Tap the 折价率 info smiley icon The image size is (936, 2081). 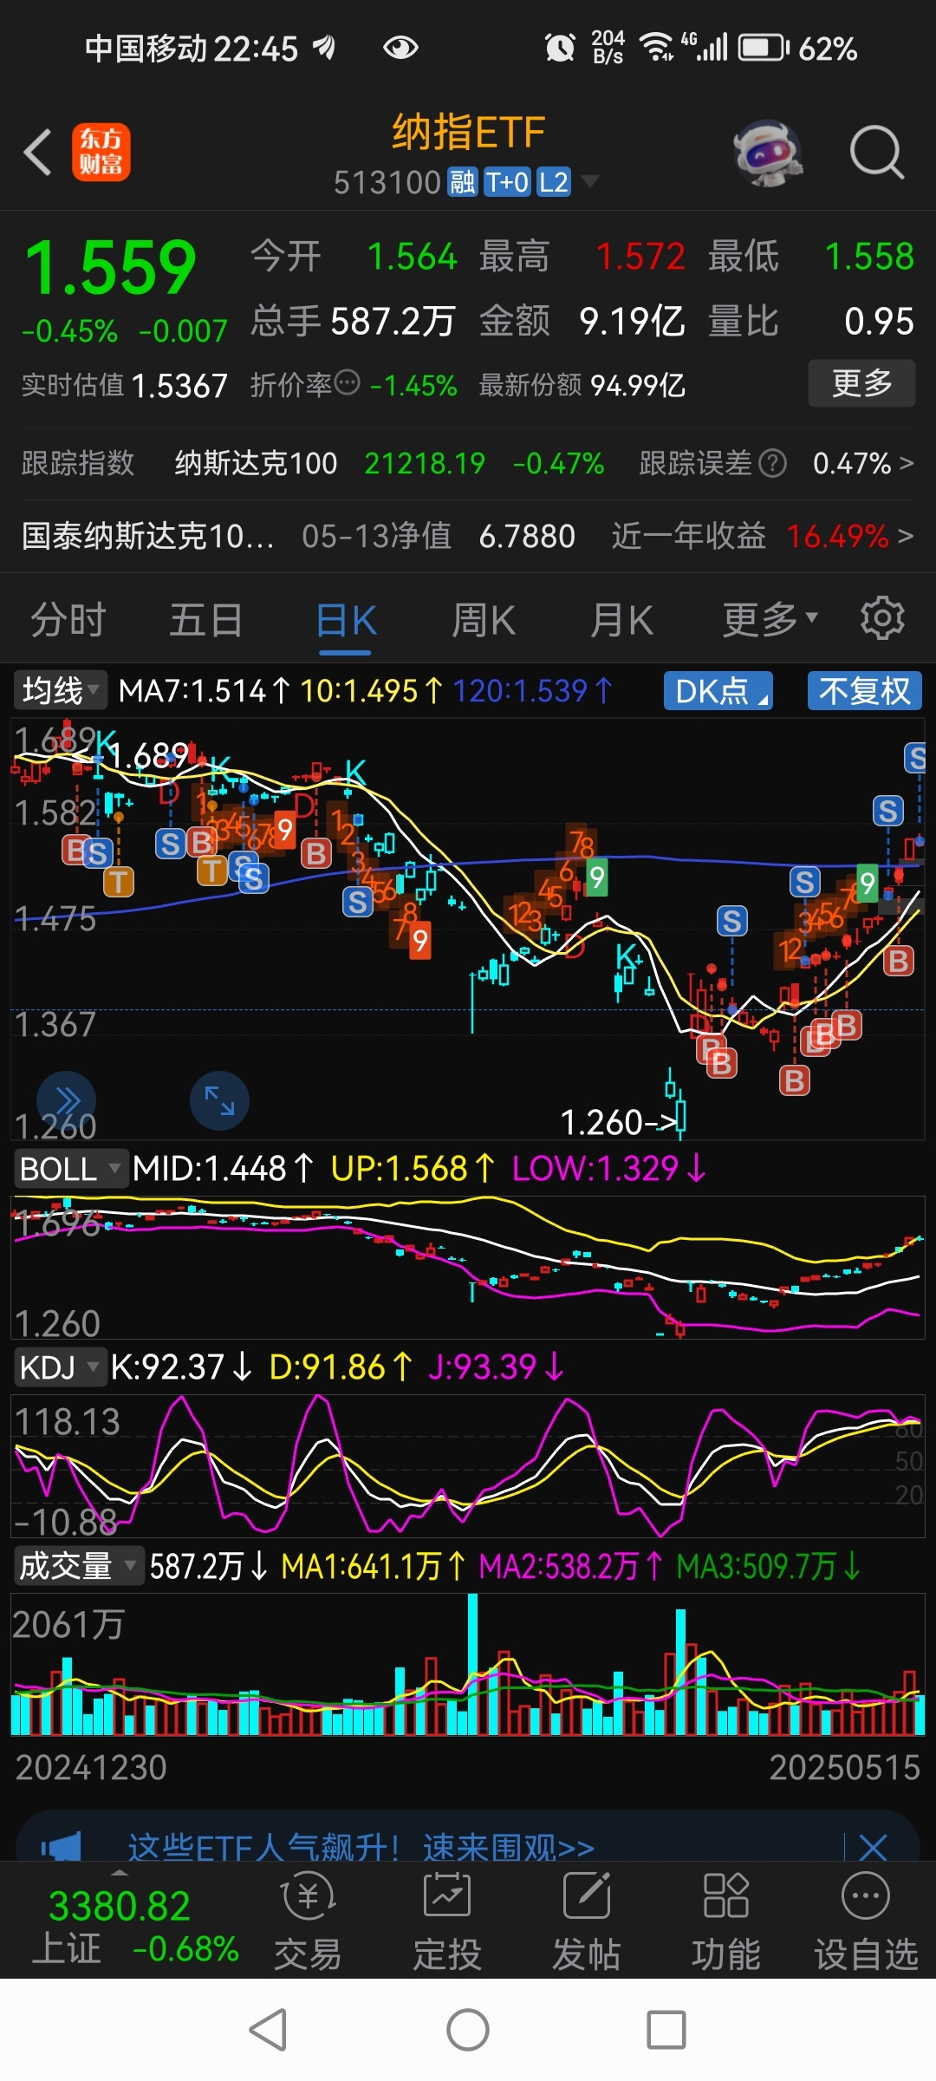click(x=347, y=382)
